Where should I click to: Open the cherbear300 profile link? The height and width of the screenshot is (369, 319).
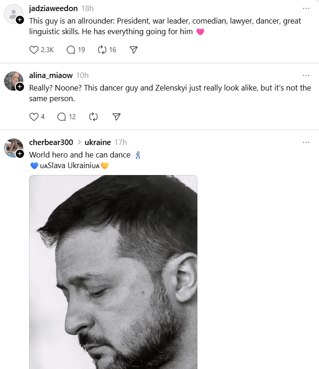click(51, 142)
